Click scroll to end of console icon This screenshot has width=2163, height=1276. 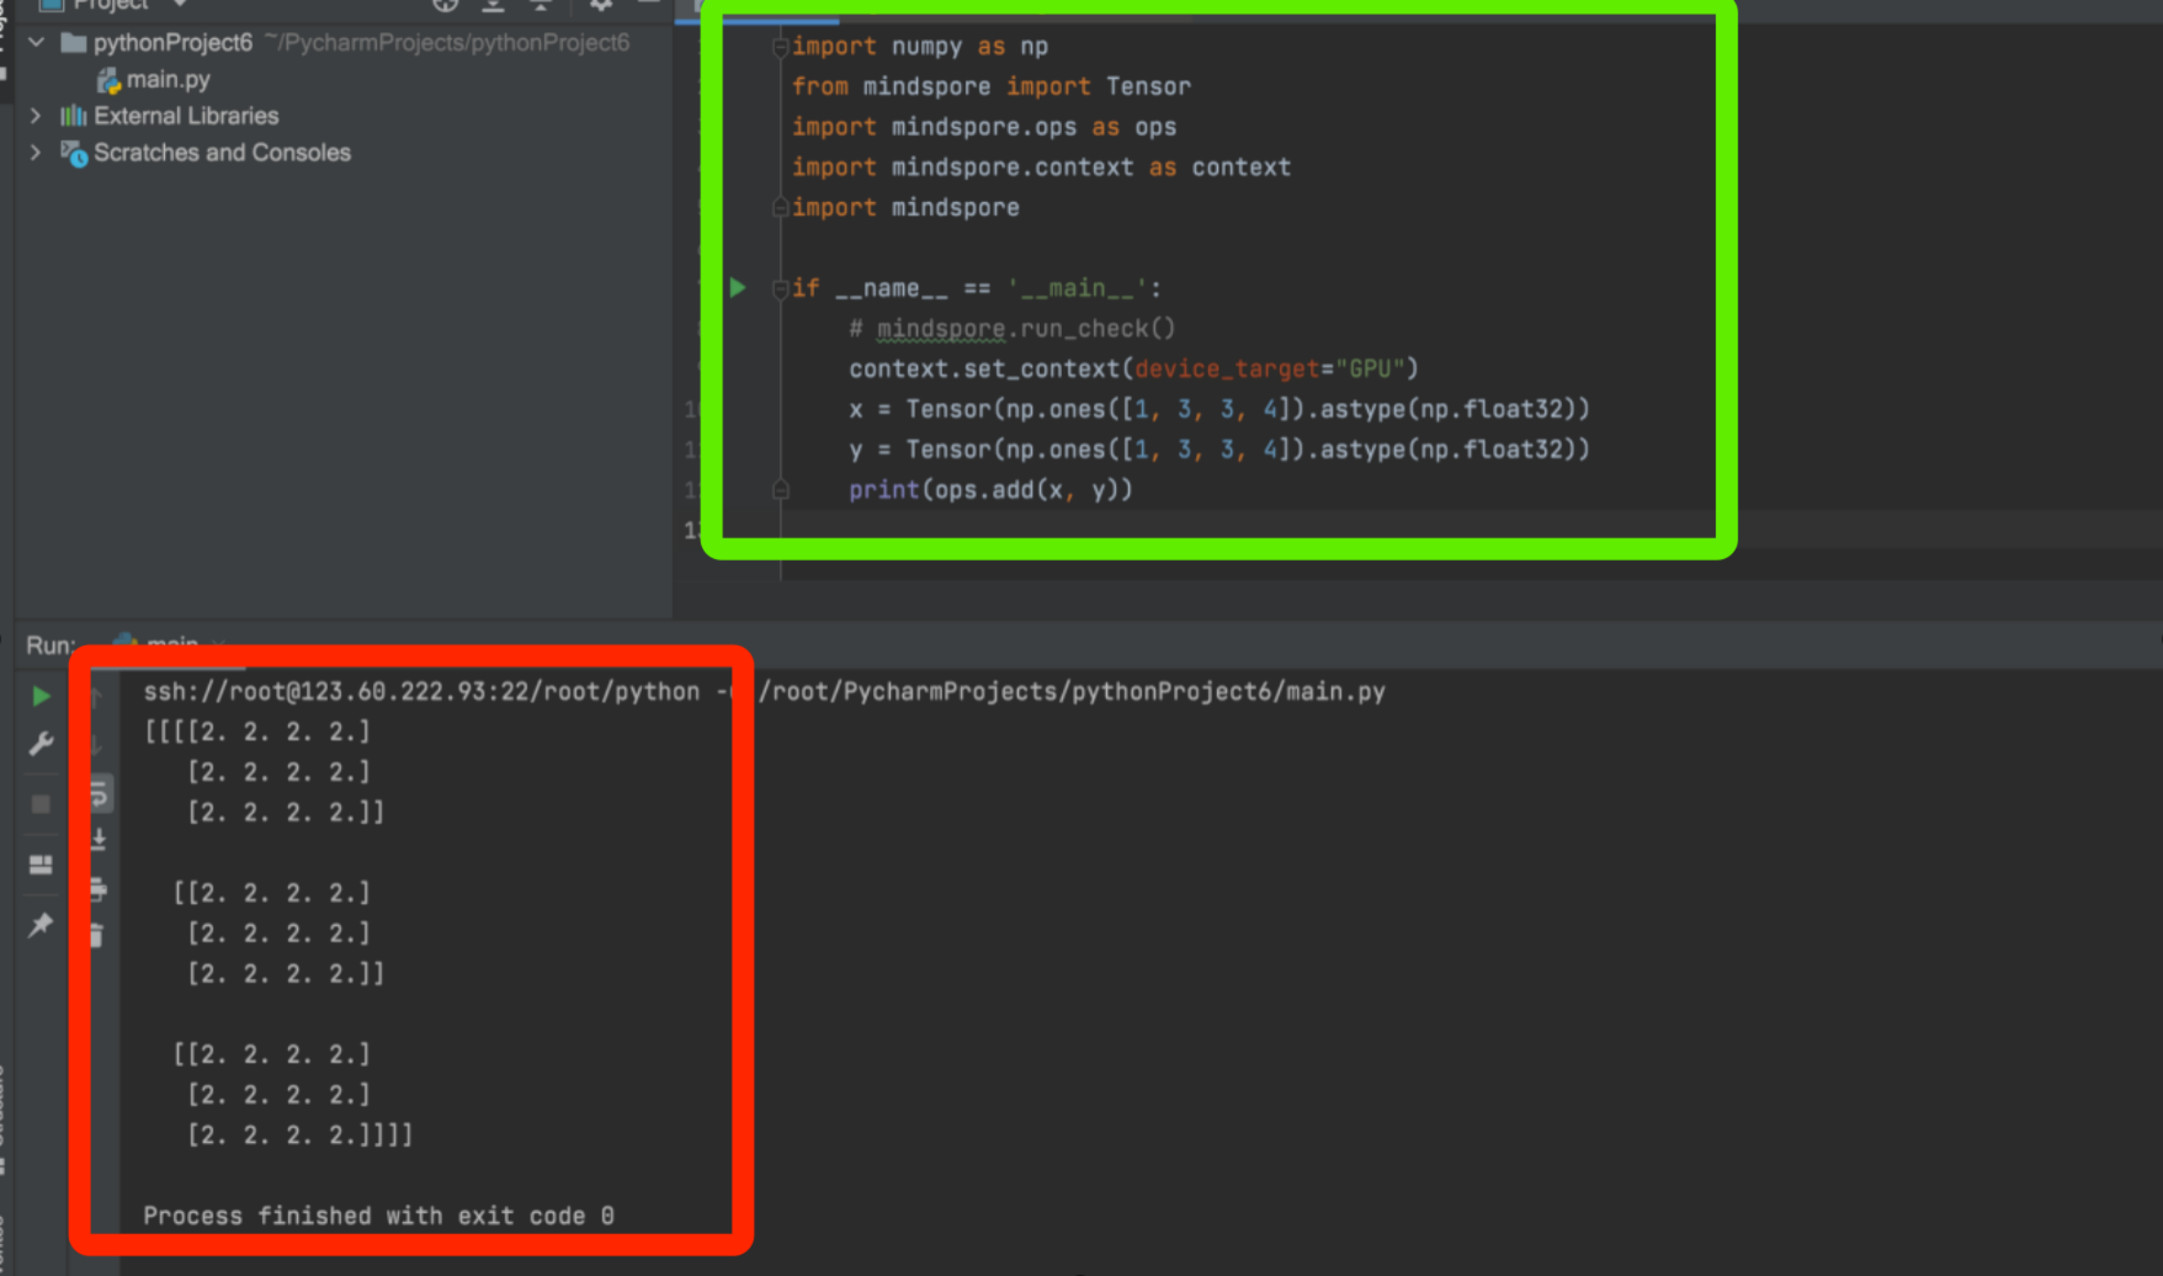point(98,838)
